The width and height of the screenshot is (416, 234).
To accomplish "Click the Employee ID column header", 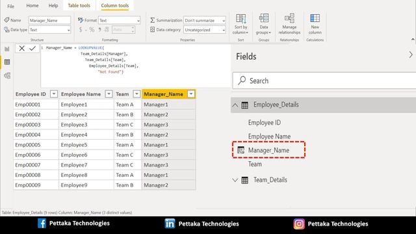I will [31, 94].
